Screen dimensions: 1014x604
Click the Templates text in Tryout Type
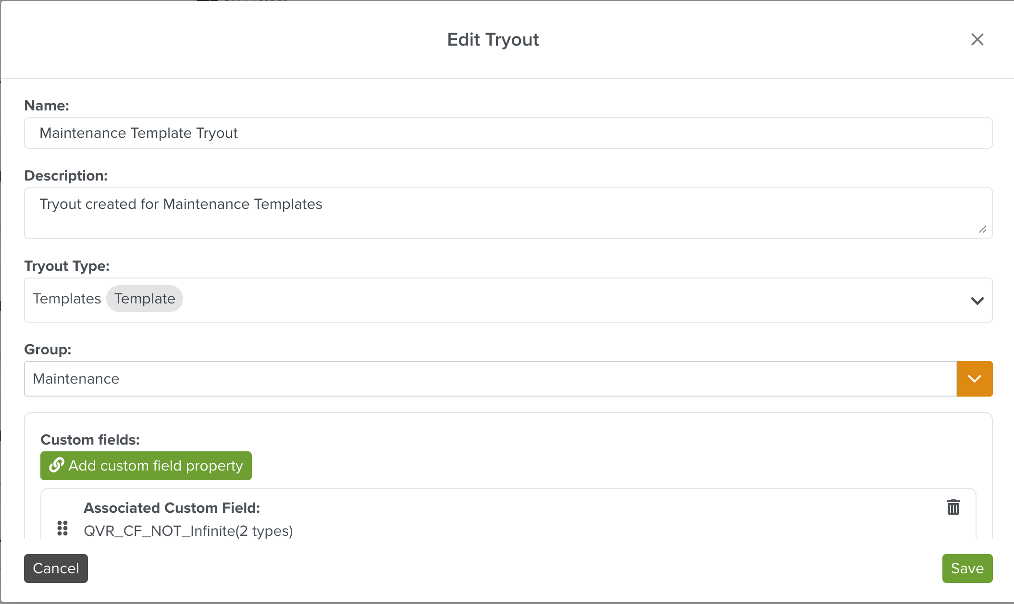(67, 299)
